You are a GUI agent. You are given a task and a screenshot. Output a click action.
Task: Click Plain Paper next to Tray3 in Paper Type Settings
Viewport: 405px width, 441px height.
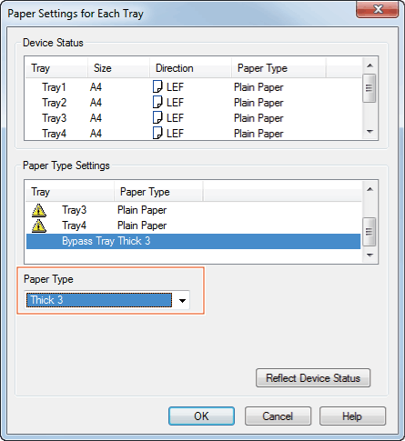142,210
